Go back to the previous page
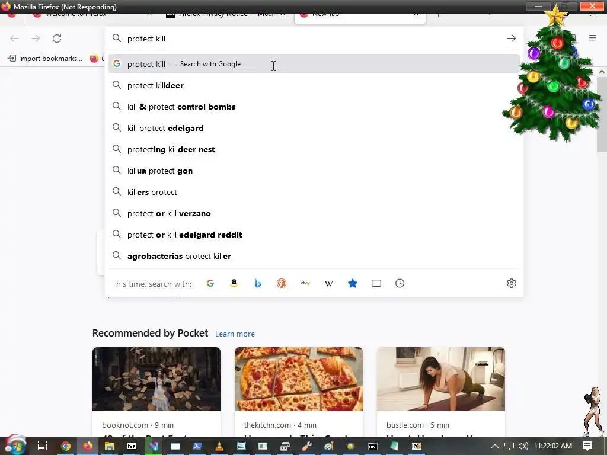The width and height of the screenshot is (607, 455). [x=14, y=39]
